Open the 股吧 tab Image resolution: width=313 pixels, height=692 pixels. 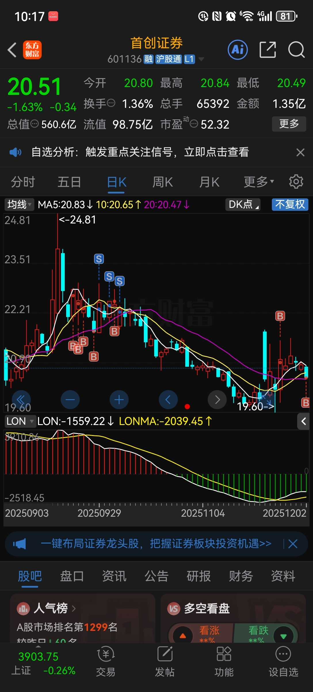(30, 576)
